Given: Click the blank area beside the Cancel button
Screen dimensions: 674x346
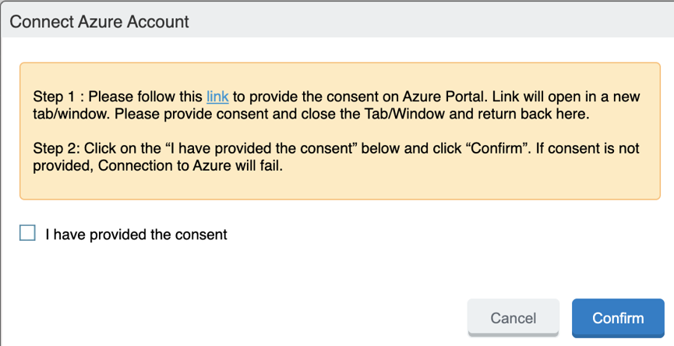Looking at the screenshot, I should [312, 318].
